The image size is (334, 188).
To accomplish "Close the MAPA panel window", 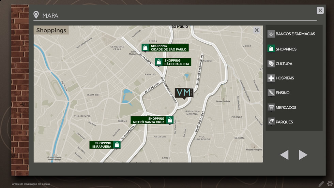I will click(x=320, y=11).
